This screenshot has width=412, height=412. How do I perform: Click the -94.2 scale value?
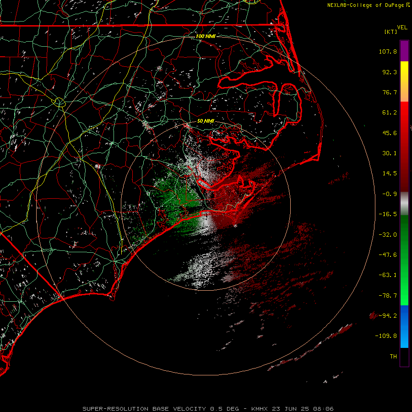click(388, 315)
